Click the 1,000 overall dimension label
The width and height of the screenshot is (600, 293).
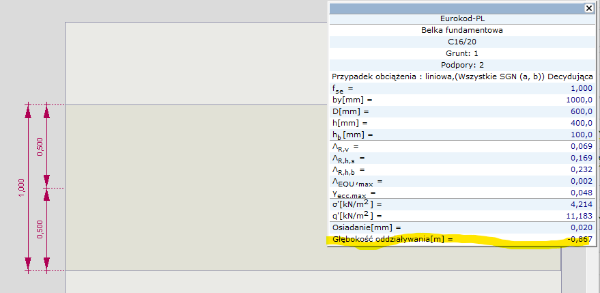(21, 188)
